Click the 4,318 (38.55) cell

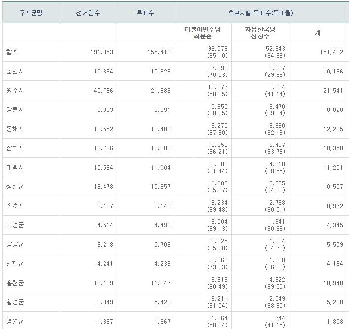click(x=275, y=167)
